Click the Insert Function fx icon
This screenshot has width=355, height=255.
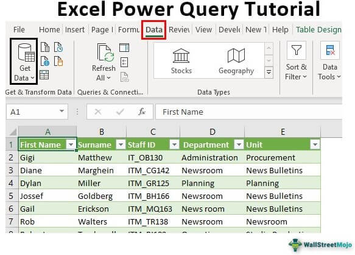pyautogui.click(x=142, y=112)
